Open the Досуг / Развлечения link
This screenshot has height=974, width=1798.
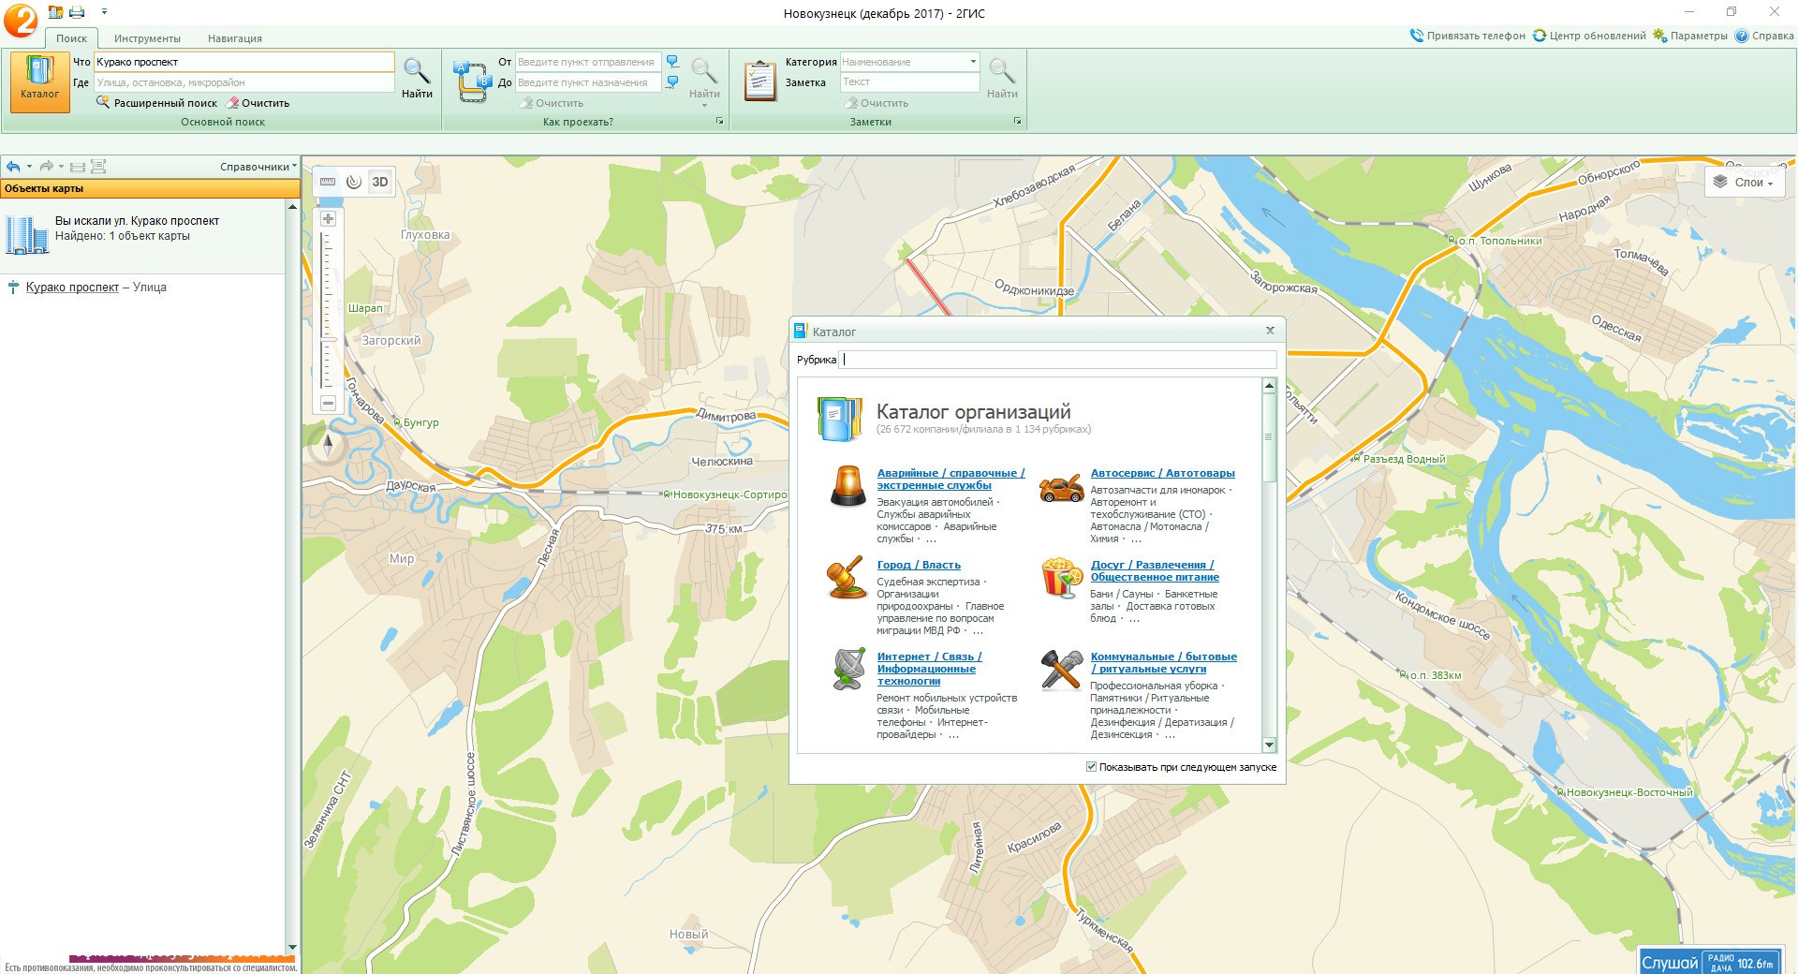tap(1155, 570)
